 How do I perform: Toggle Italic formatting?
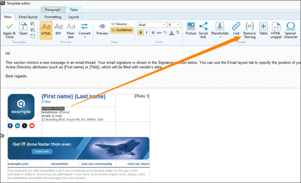147,32
